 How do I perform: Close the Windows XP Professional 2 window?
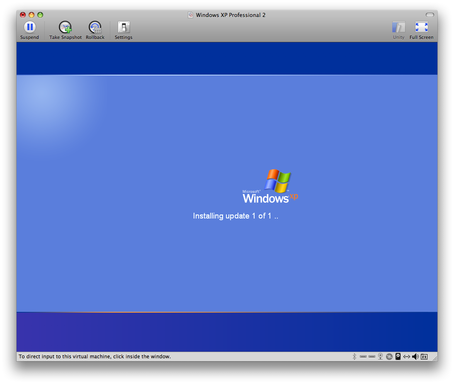(23, 15)
